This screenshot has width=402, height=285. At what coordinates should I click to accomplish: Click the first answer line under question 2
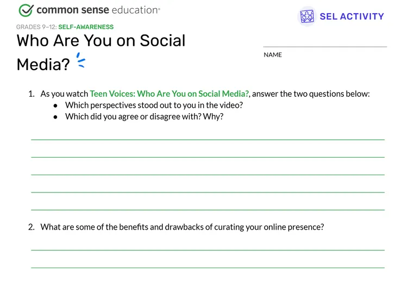[x=208, y=250]
